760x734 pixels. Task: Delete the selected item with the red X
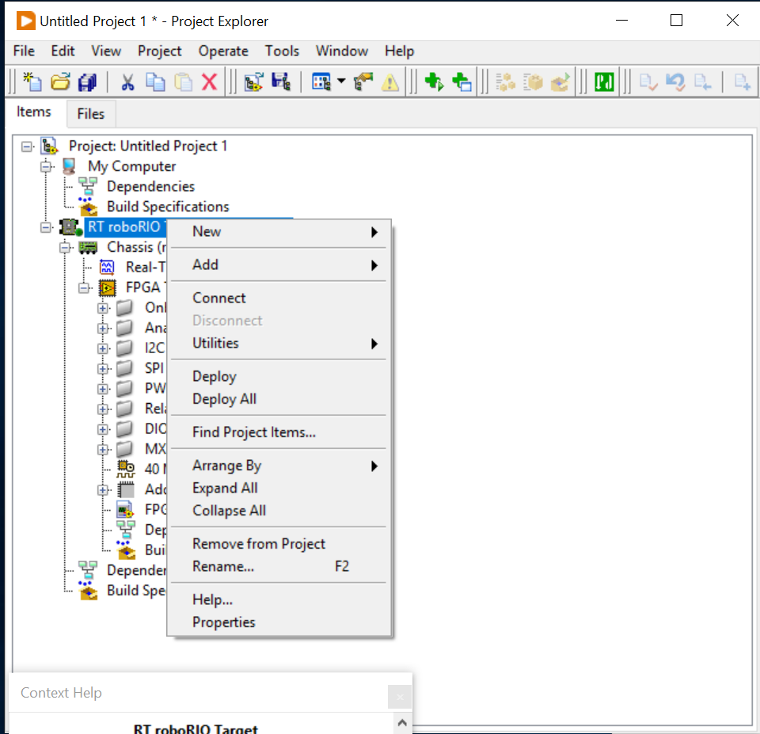pyautogui.click(x=207, y=82)
